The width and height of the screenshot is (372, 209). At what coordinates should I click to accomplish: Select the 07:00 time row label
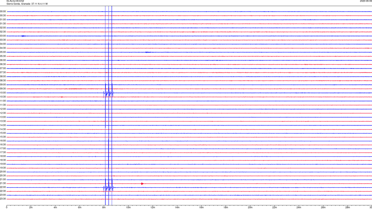click(x=3, y=68)
